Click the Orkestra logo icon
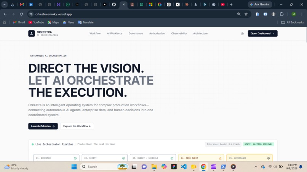This screenshot has height=172, width=307. pyautogui.click(x=31, y=33)
